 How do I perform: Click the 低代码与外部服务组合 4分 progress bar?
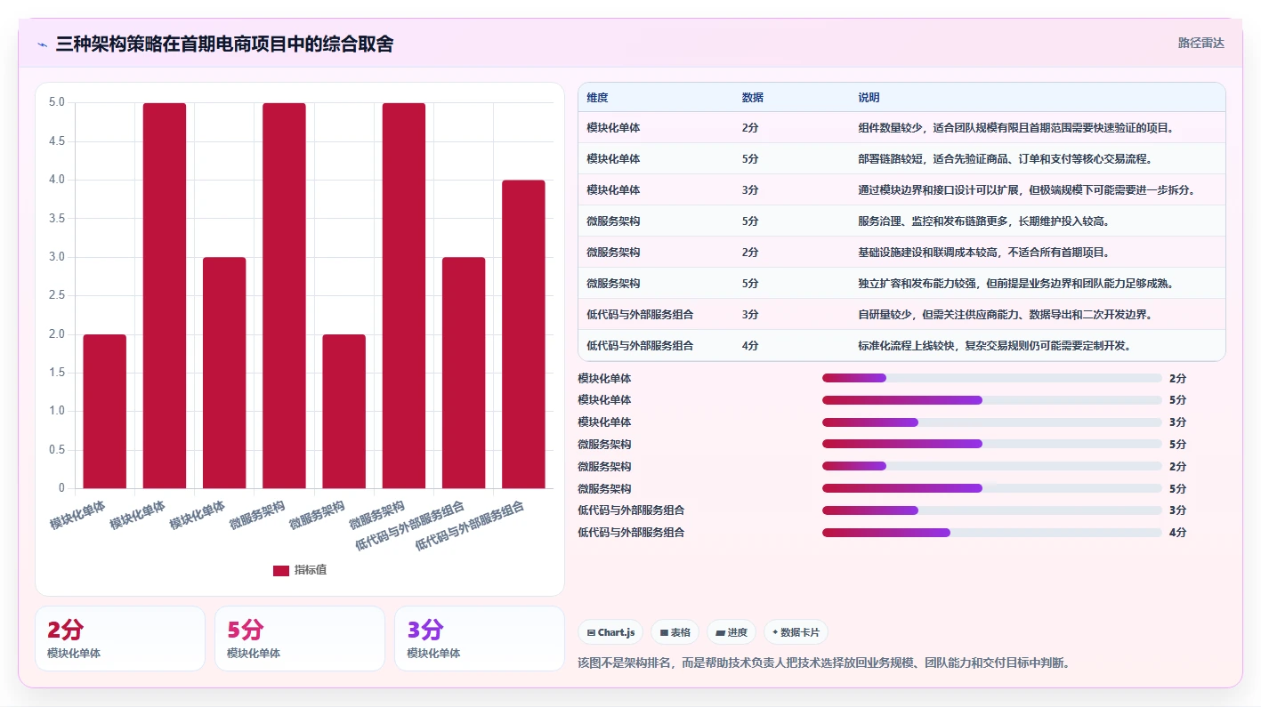point(992,533)
